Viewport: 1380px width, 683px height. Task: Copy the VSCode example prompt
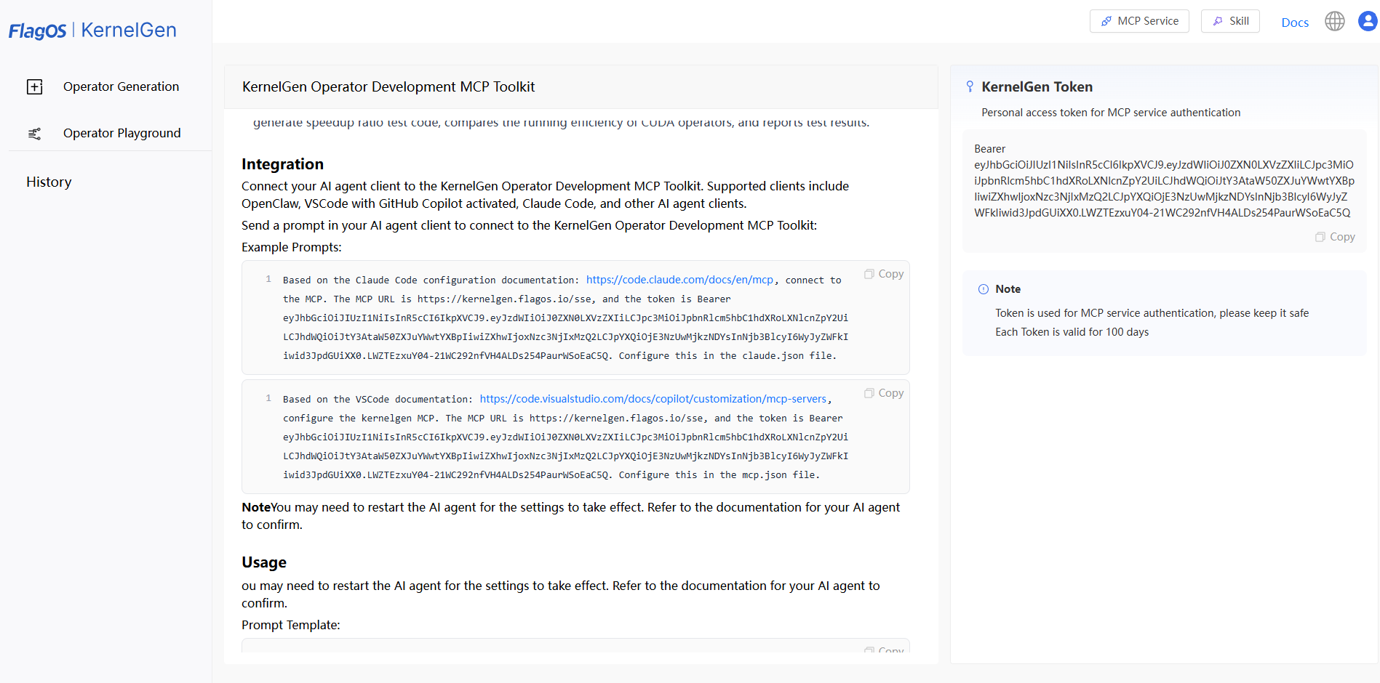(884, 393)
